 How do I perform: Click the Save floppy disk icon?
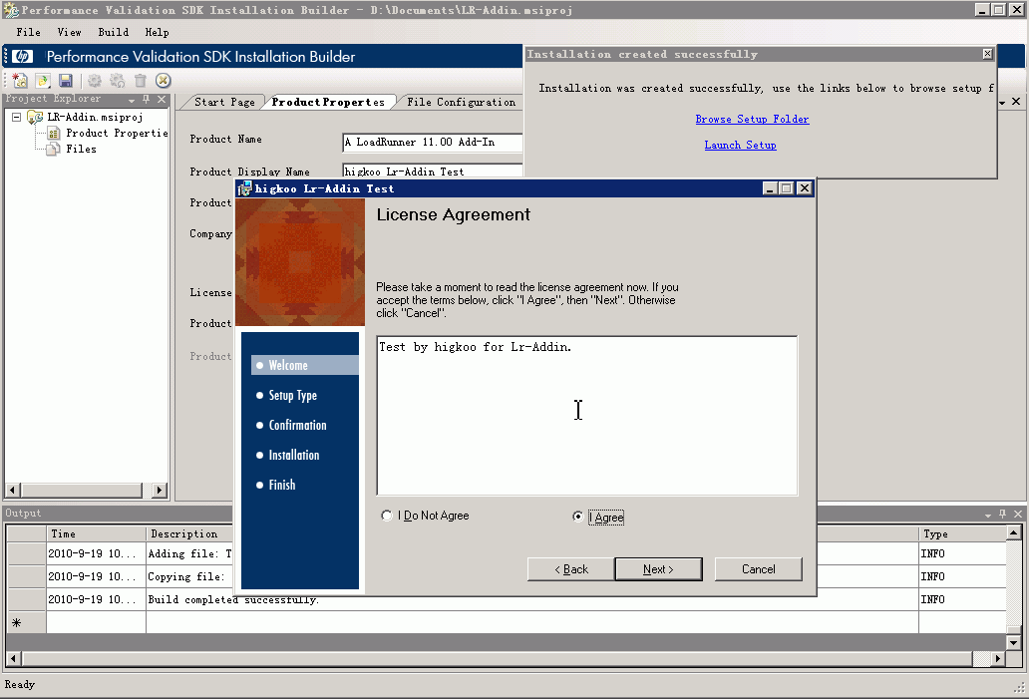point(66,80)
